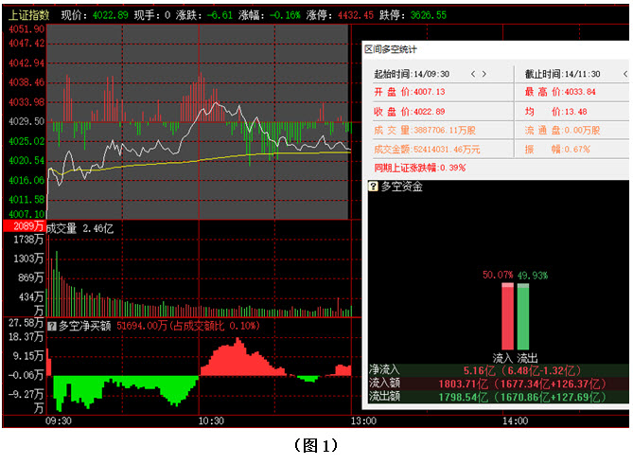
Task: Click the 多空净买额 indicator label
Action: pyautogui.click(x=85, y=326)
